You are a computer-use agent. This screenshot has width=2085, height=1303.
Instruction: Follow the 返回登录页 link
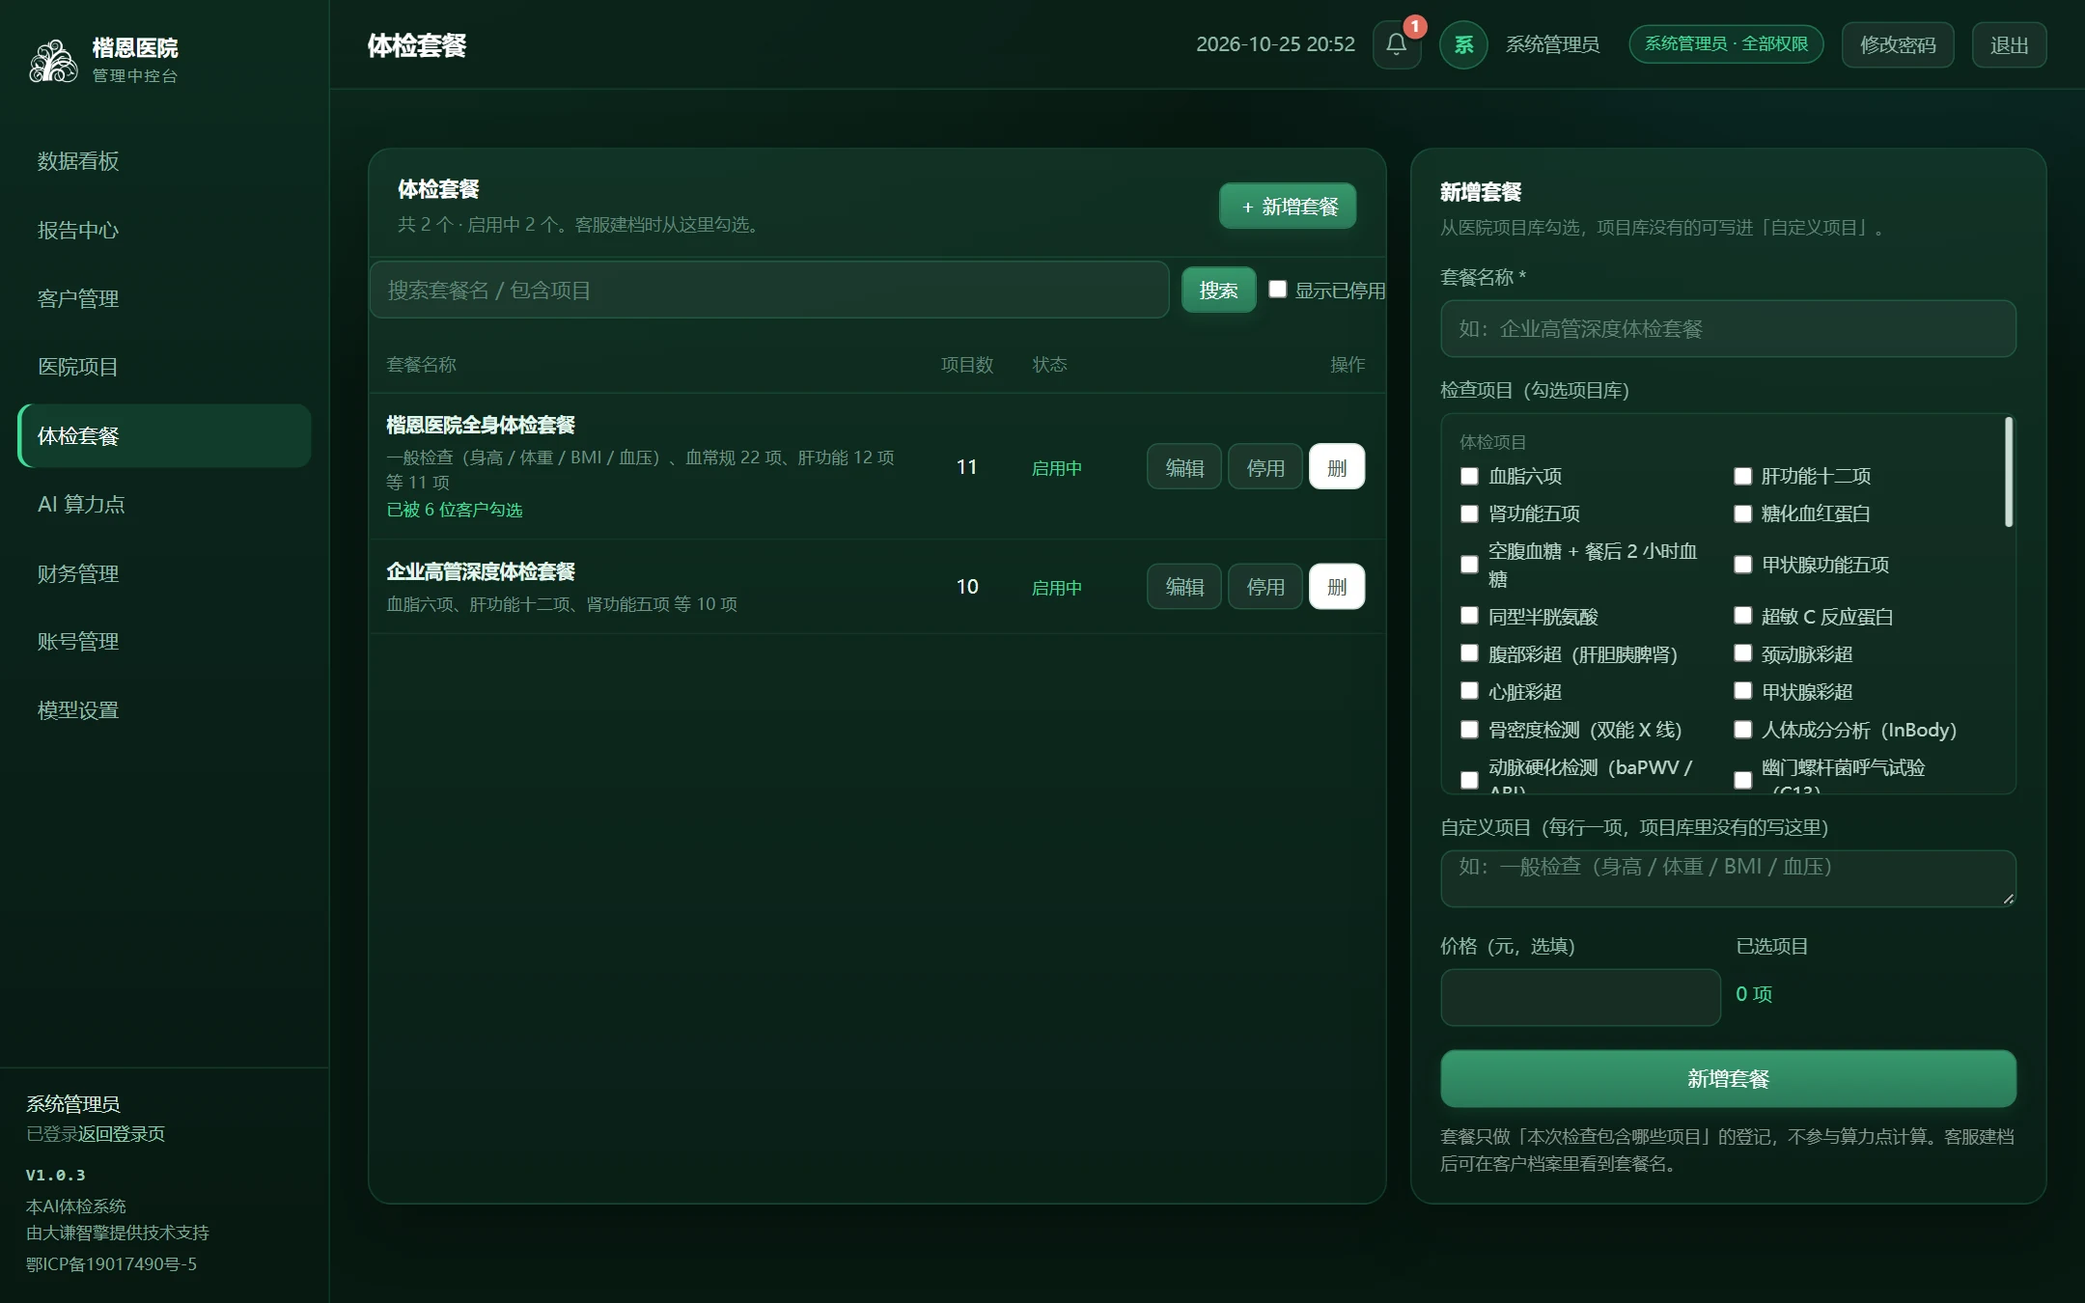tap(122, 1133)
